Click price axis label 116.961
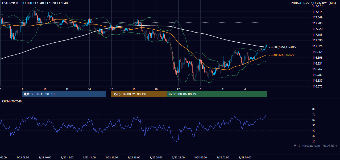This screenshot has height=160, width=340. coord(317,52)
